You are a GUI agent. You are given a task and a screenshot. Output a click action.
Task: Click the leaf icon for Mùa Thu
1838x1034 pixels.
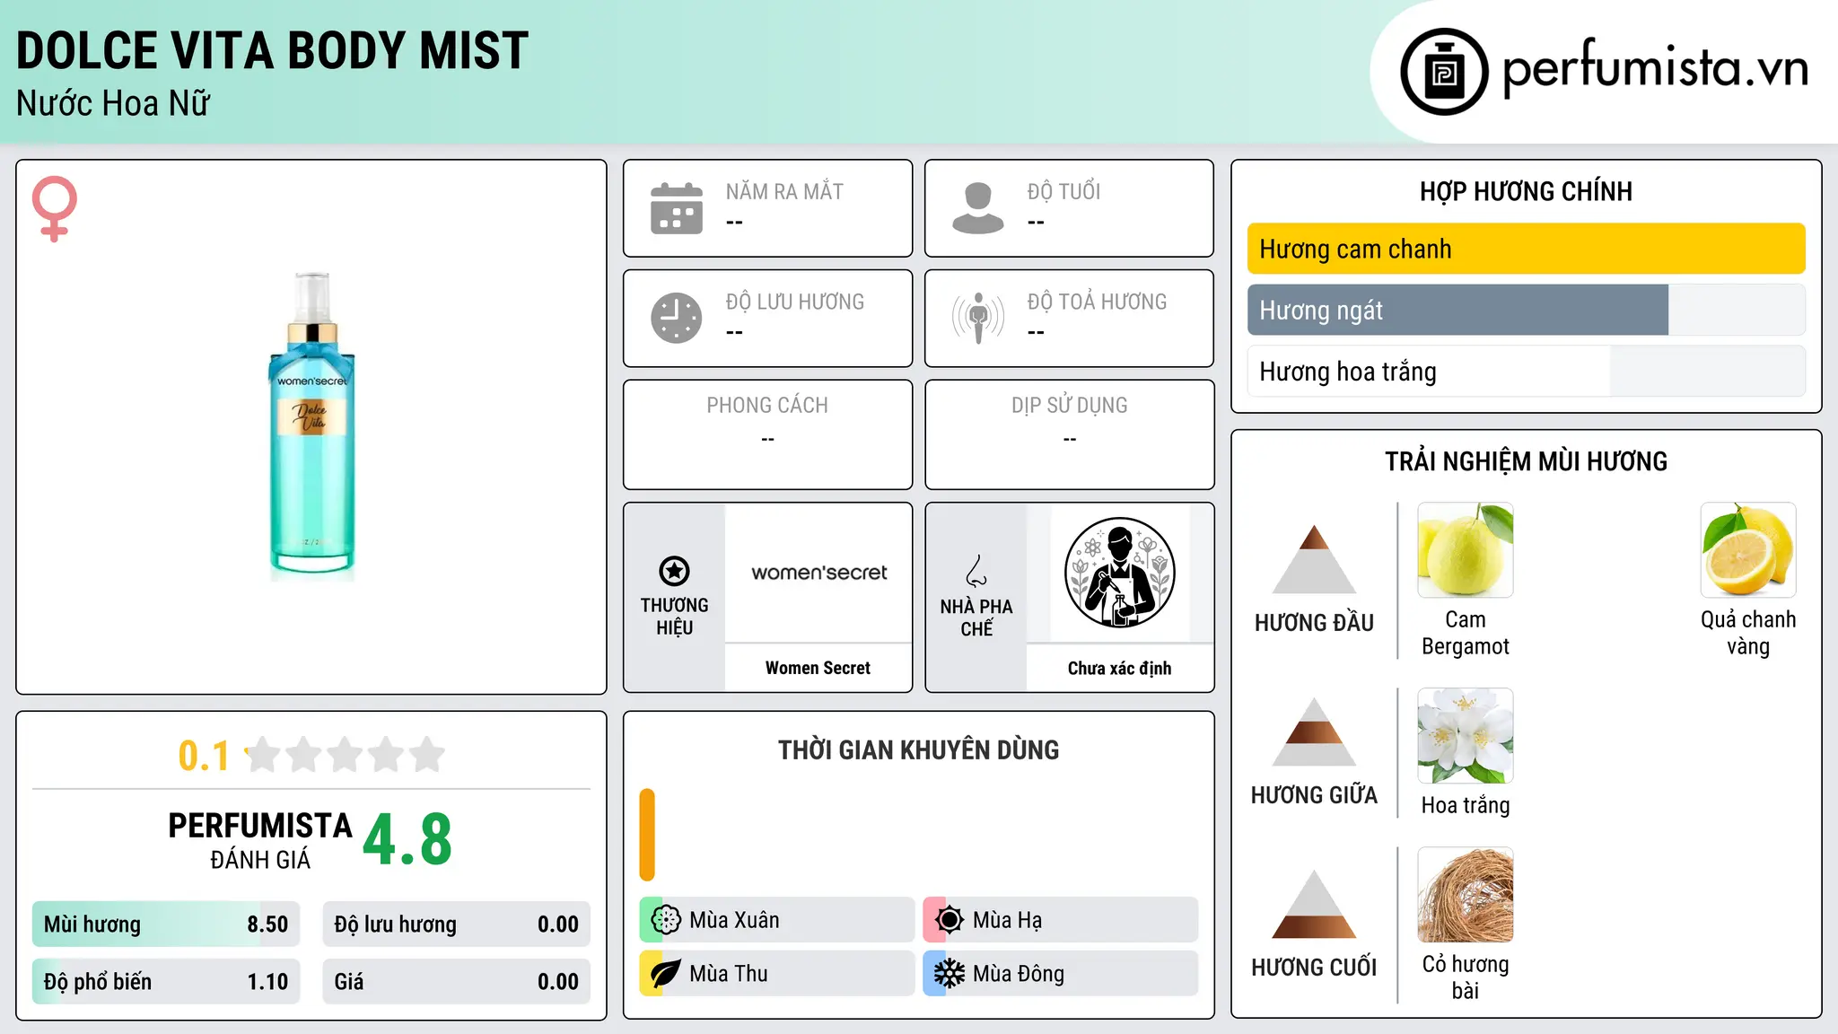[666, 974]
